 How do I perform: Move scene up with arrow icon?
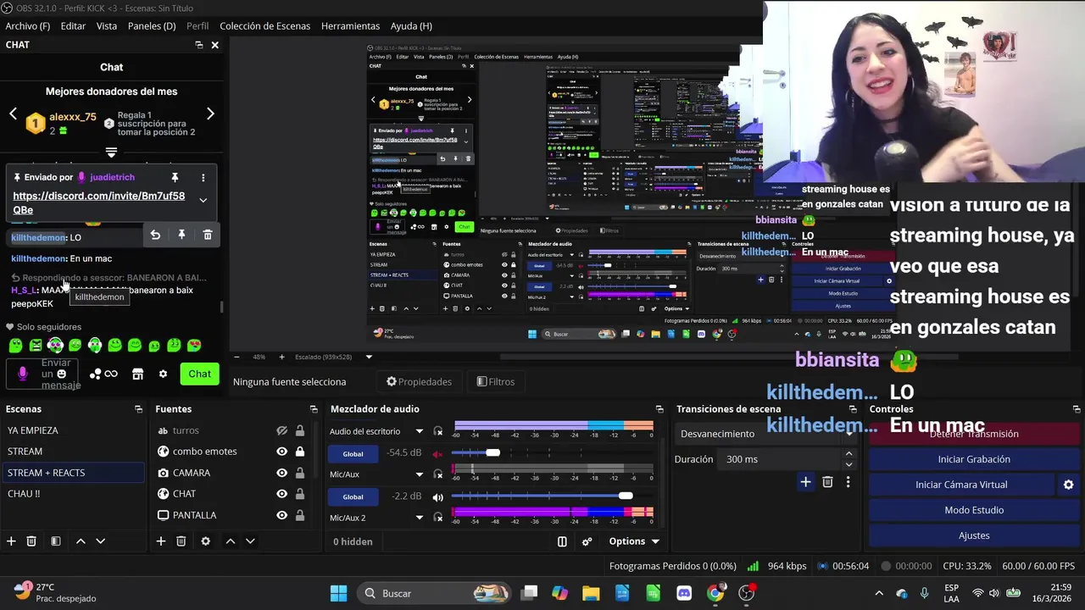tap(81, 541)
